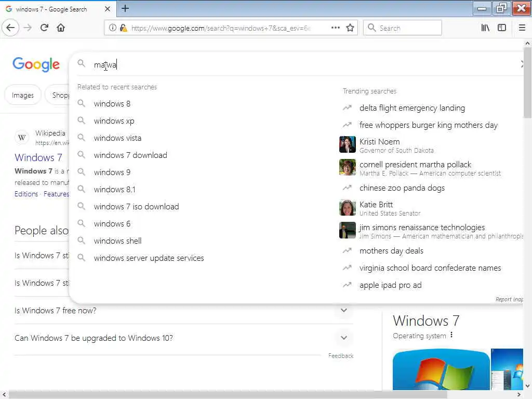Open trending cornell president martha pollack
532x399 pixels.
pyautogui.click(x=415, y=165)
